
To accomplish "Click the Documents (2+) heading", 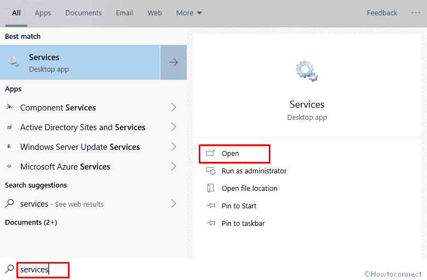I will coord(31,223).
